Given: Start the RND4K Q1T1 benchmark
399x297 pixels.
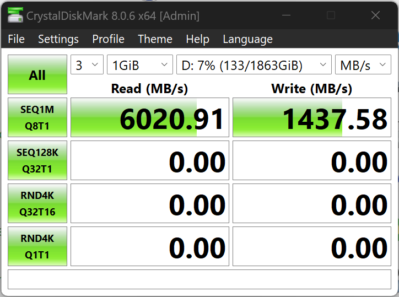Looking at the screenshot, I should (37, 246).
